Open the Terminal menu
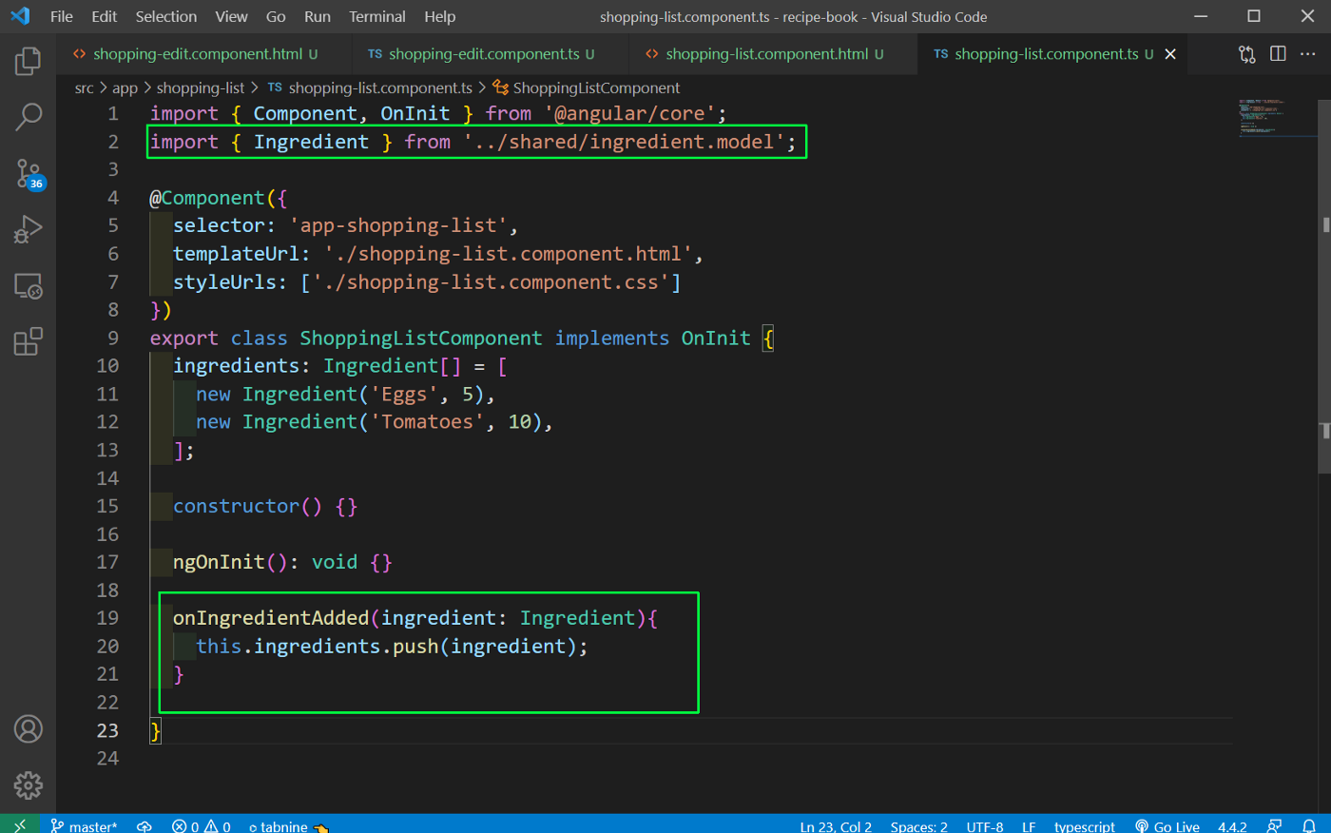 click(377, 16)
